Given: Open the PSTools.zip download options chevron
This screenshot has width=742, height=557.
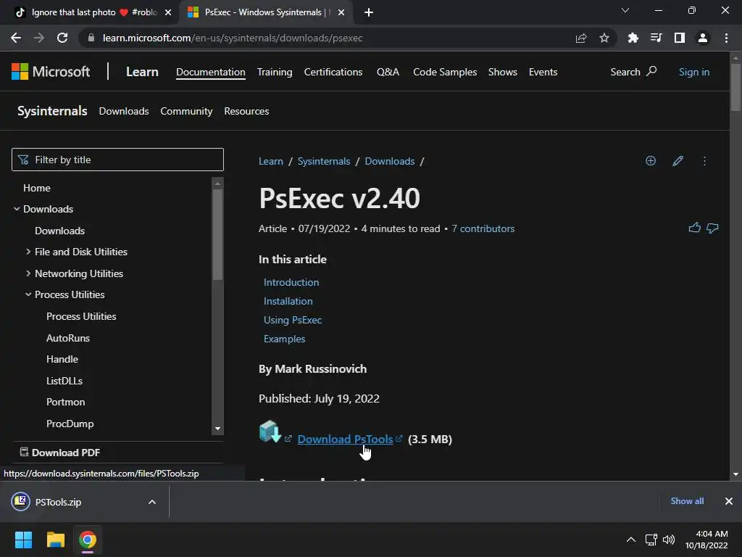Looking at the screenshot, I should [x=152, y=502].
